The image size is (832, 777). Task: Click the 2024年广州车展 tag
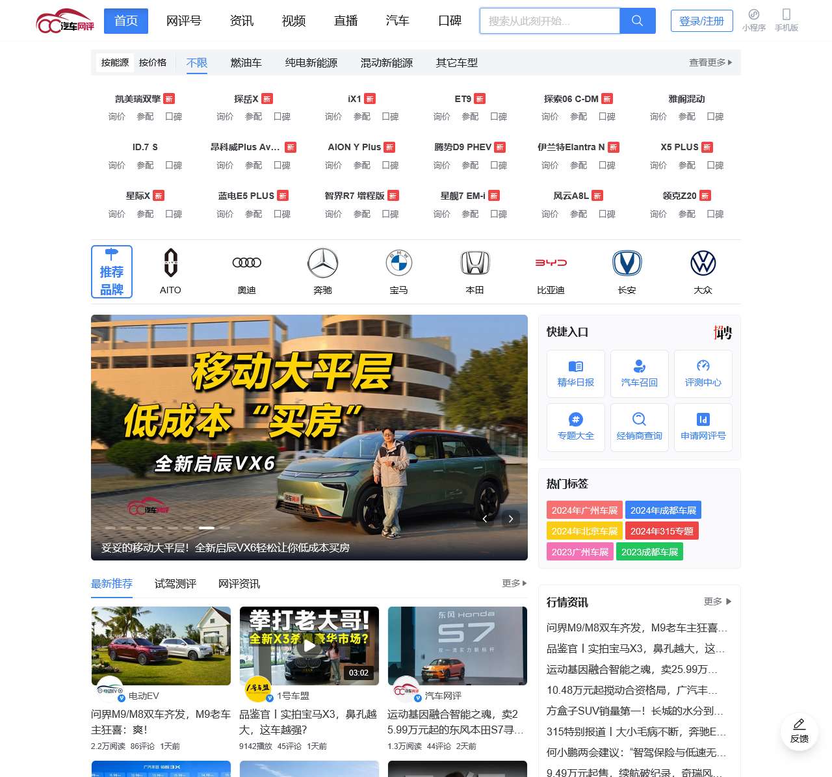click(x=585, y=510)
